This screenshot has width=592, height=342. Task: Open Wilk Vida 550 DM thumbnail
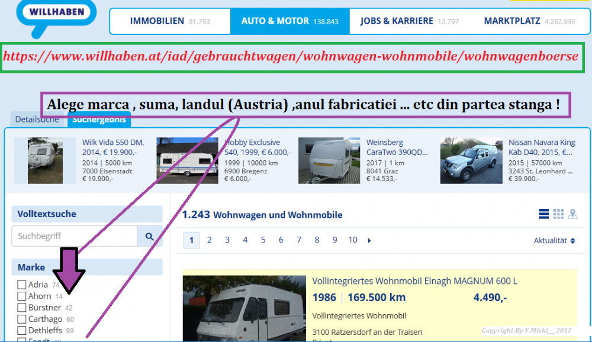tap(45, 160)
